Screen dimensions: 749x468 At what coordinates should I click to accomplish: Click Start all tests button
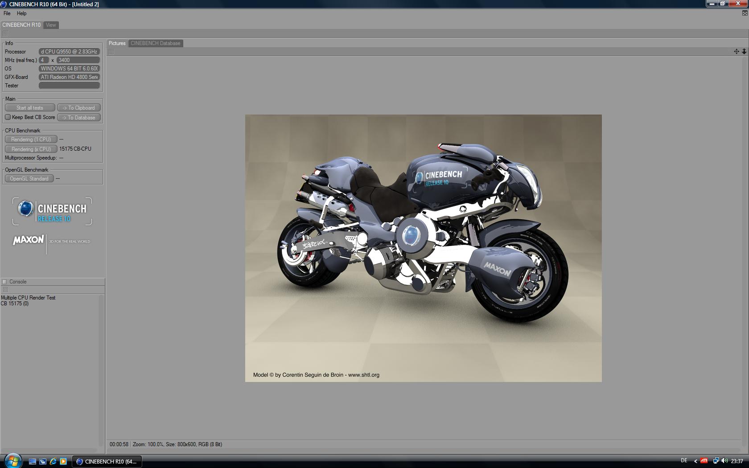(30, 108)
